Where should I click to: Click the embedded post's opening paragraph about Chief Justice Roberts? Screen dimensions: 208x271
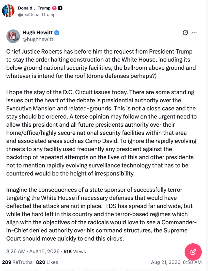click(x=101, y=64)
